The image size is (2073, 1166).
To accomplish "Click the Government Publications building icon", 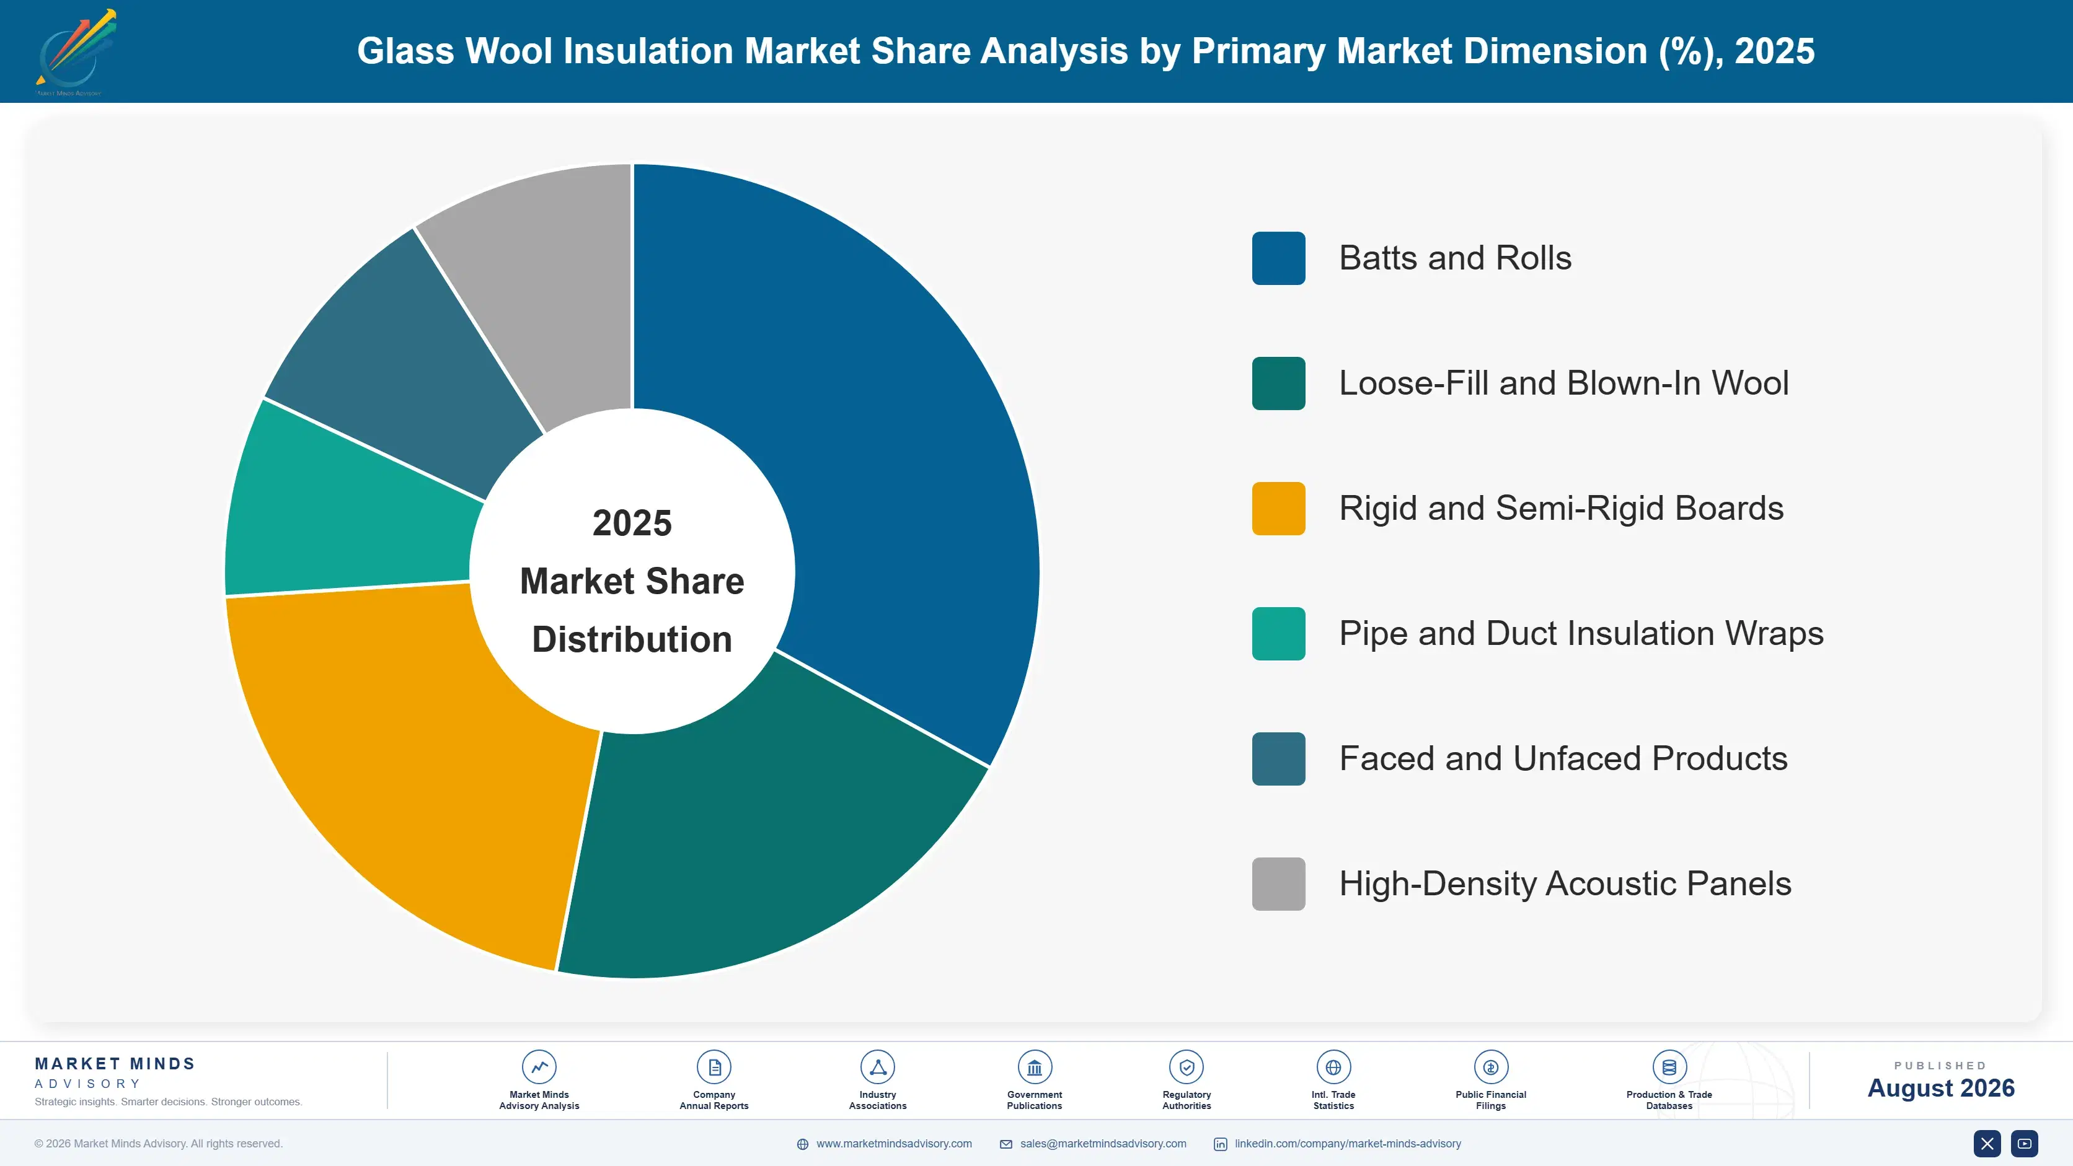I will 1034,1067.
